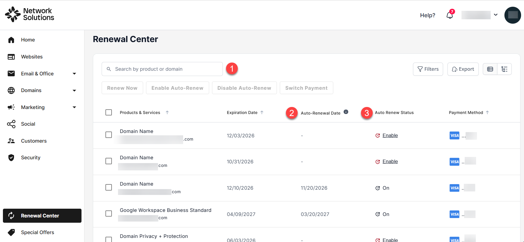Click the 11/20/2026 auto-renewal date
The image size is (524, 242).
click(x=314, y=188)
